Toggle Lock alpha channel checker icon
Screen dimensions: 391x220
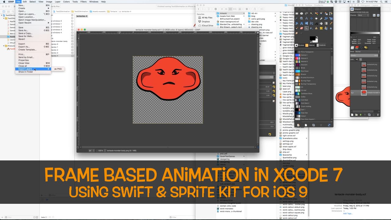pyautogui.click(x=360, y=59)
